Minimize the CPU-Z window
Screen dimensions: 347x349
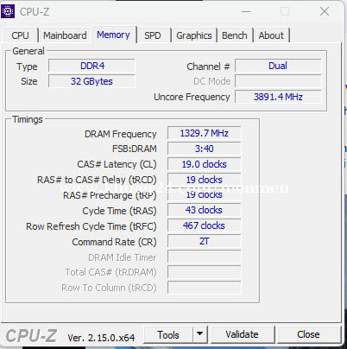coord(246,11)
